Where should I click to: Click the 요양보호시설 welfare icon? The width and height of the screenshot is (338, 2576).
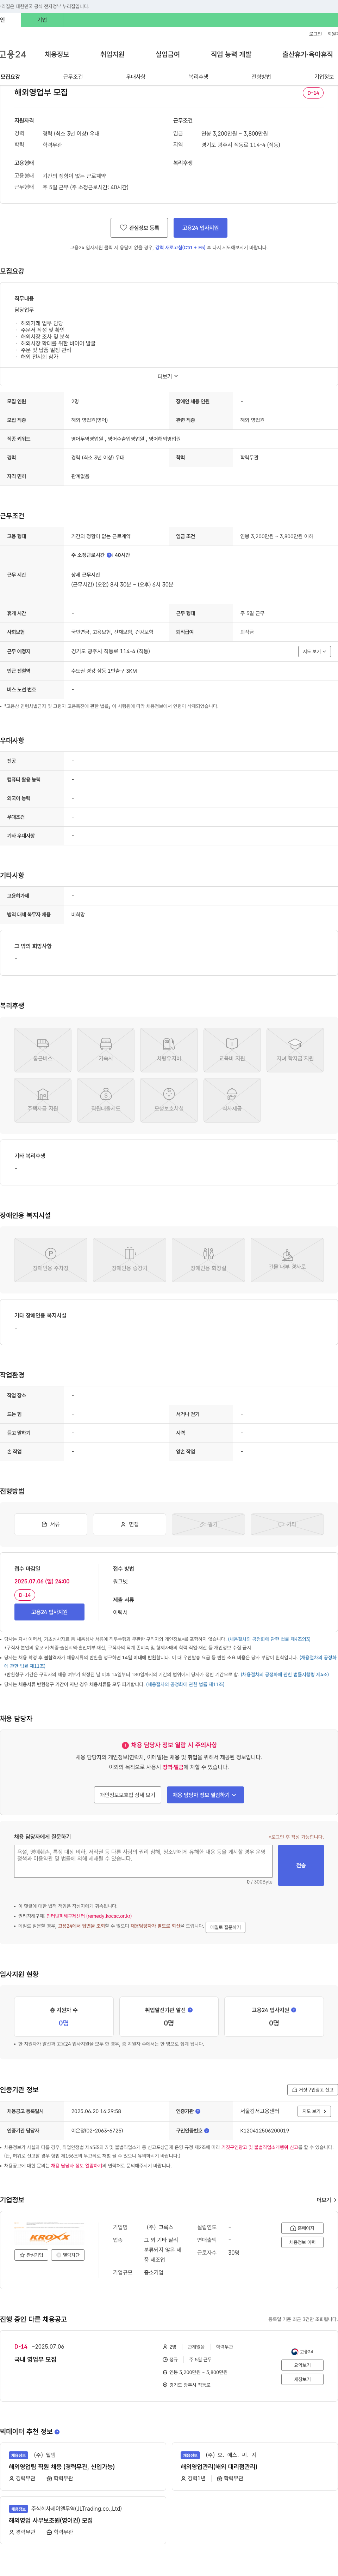point(169,1100)
